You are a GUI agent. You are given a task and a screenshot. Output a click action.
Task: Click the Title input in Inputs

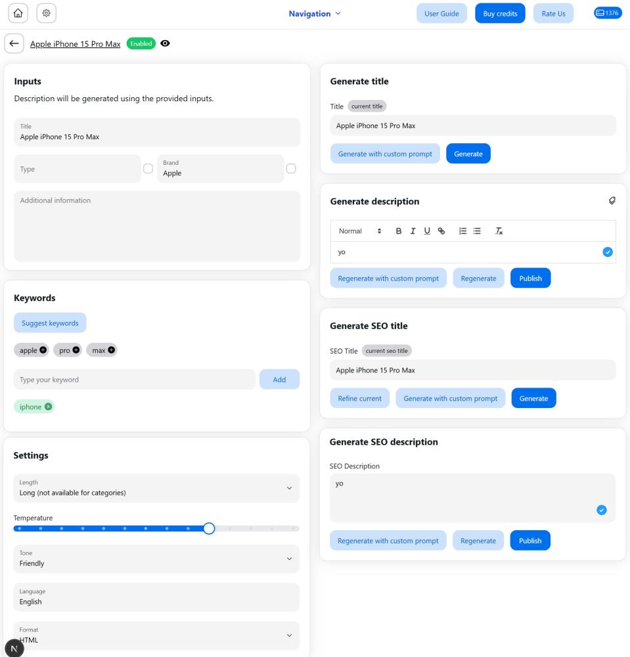pyautogui.click(x=157, y=133)
